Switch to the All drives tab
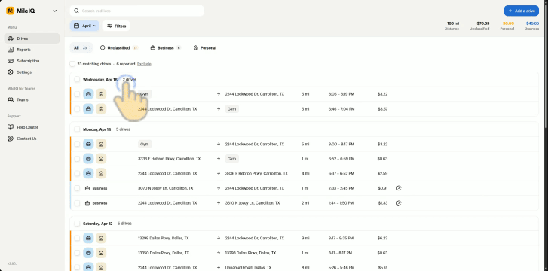 pos(81,48)
